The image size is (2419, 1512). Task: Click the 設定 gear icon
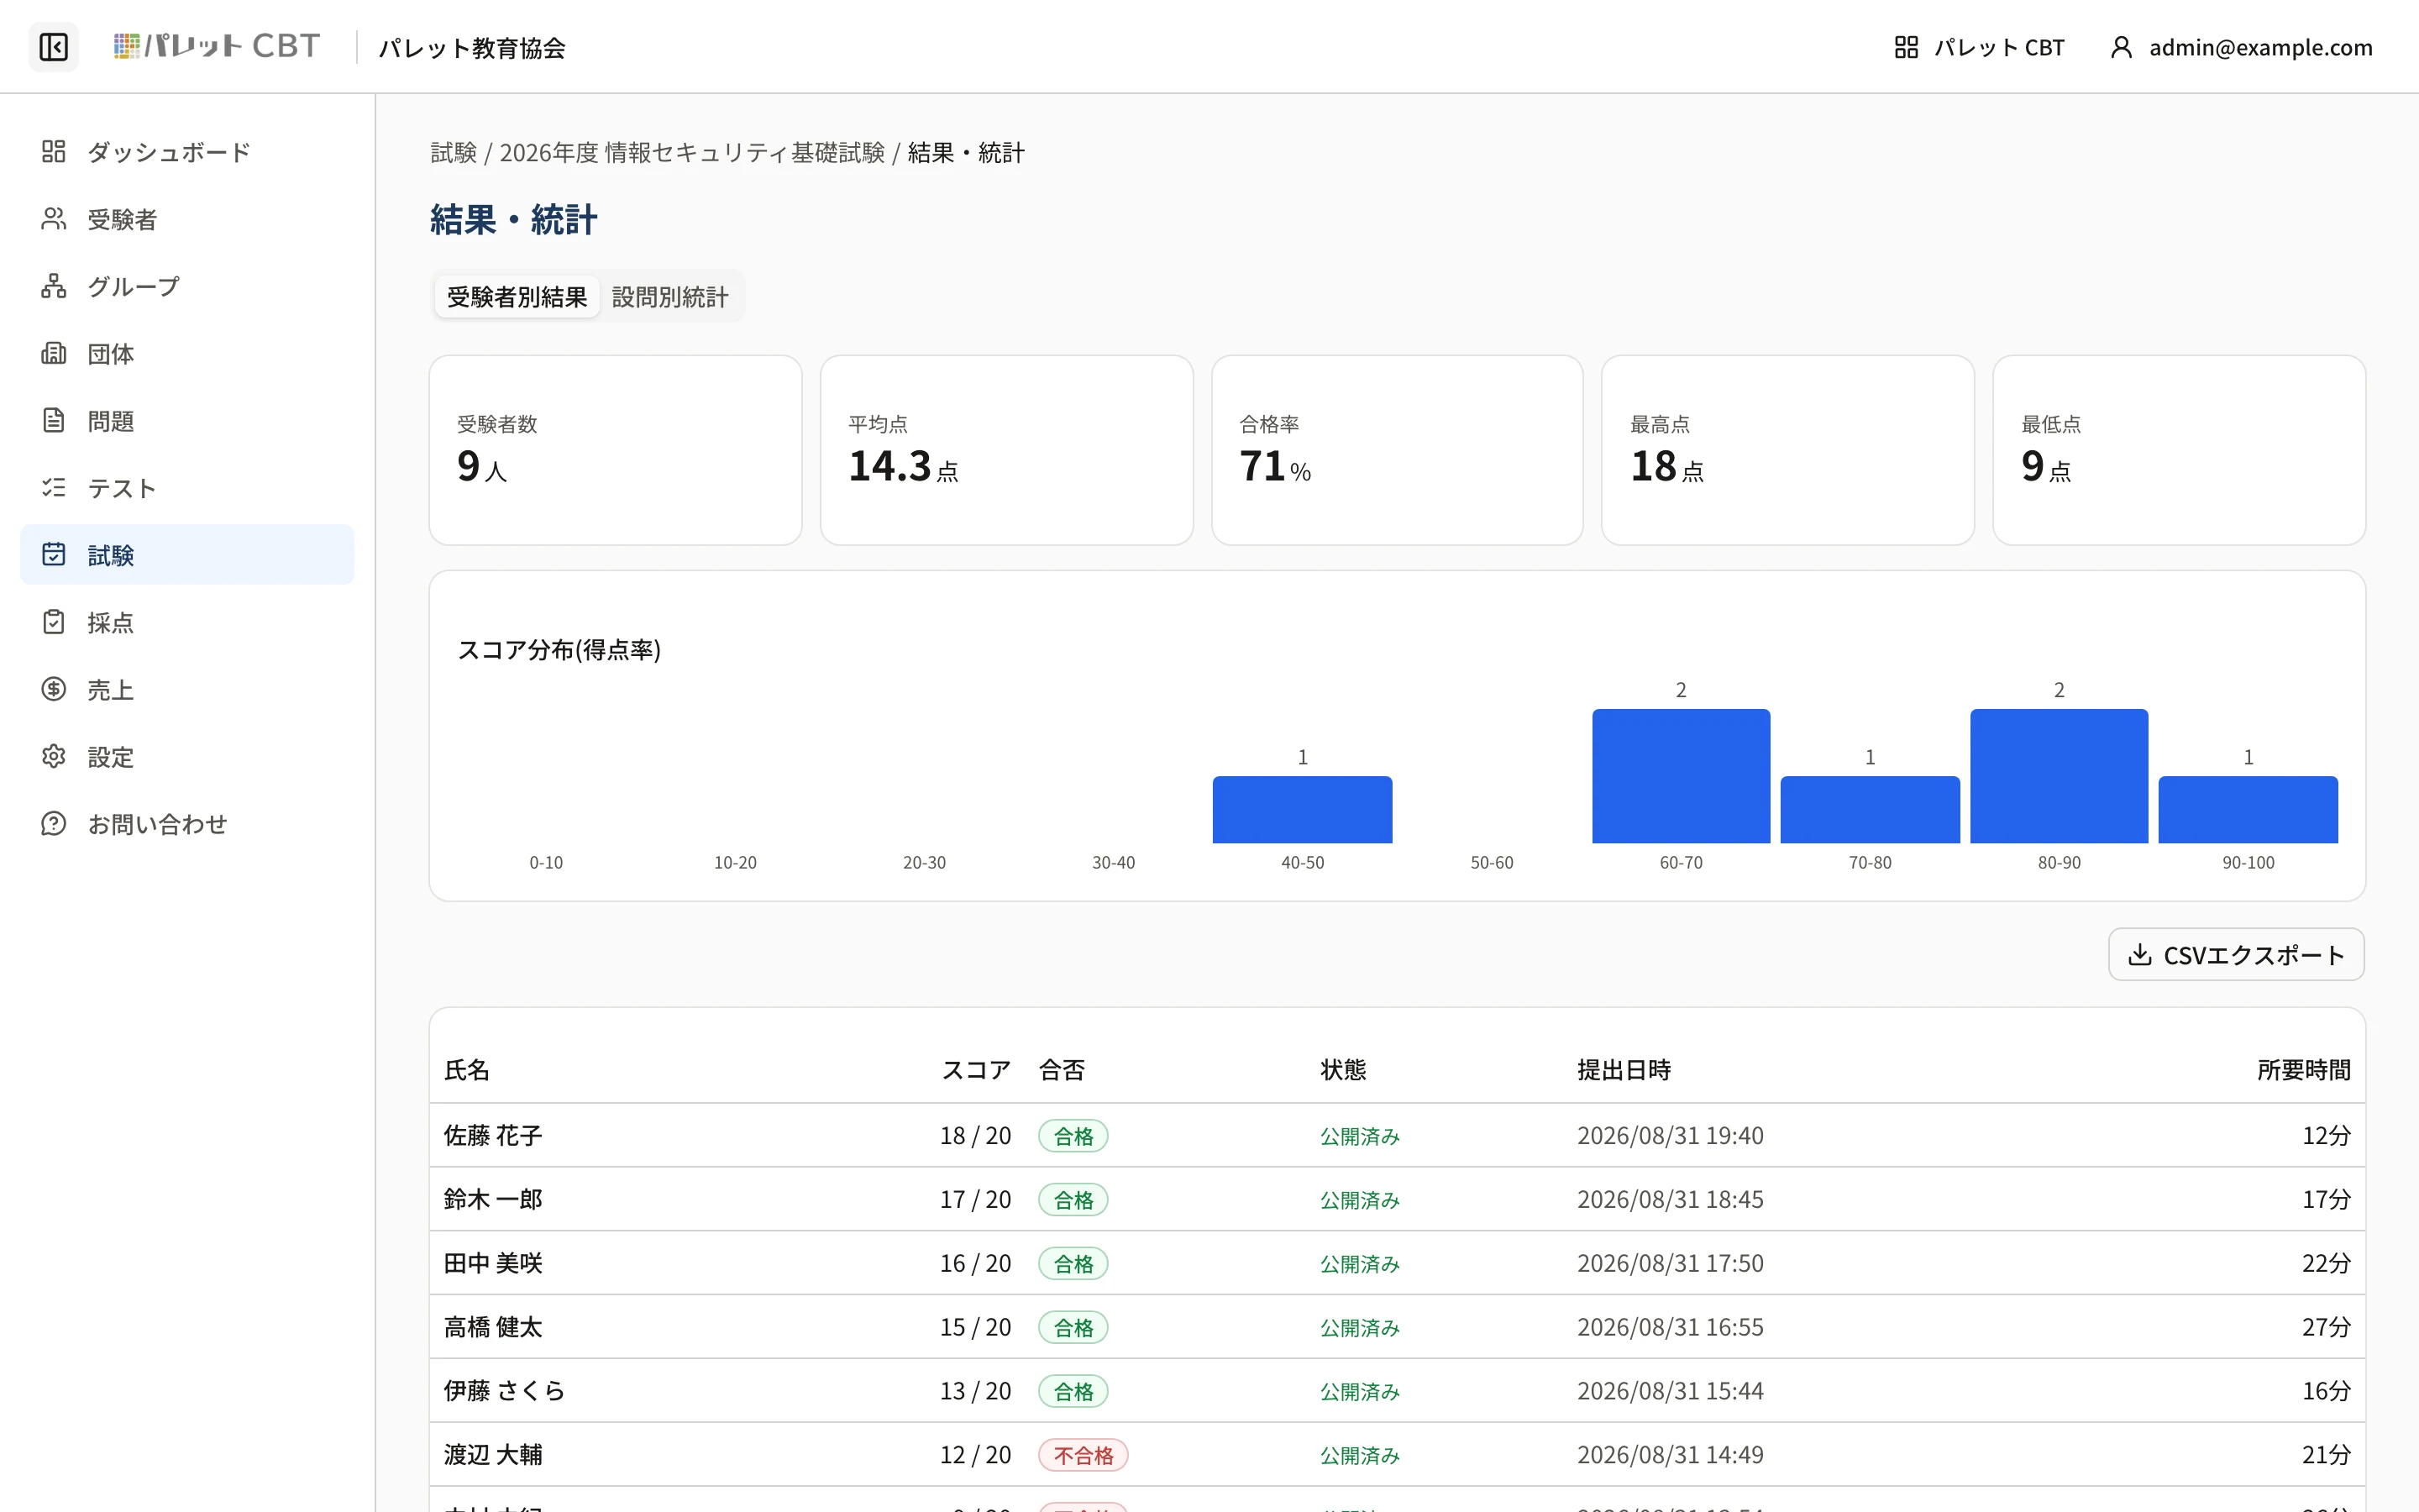click(54, 756)
